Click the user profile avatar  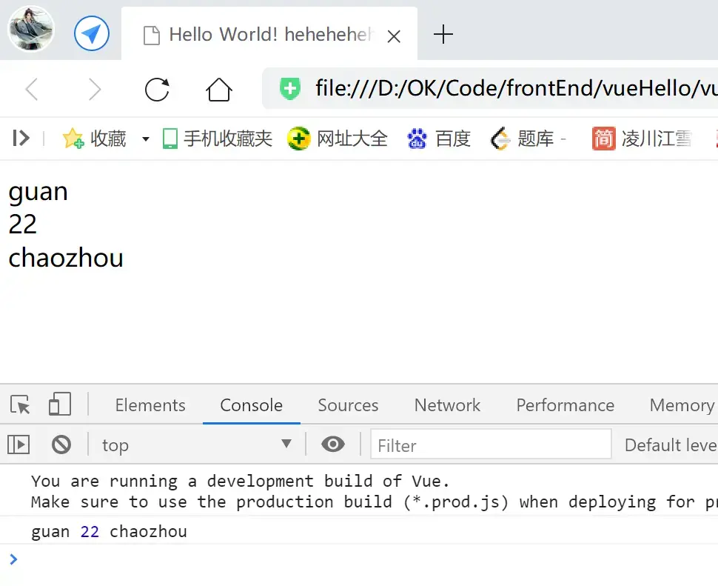point(30,30)
